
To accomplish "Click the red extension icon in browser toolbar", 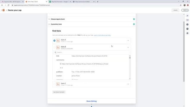I will (188, 5).
